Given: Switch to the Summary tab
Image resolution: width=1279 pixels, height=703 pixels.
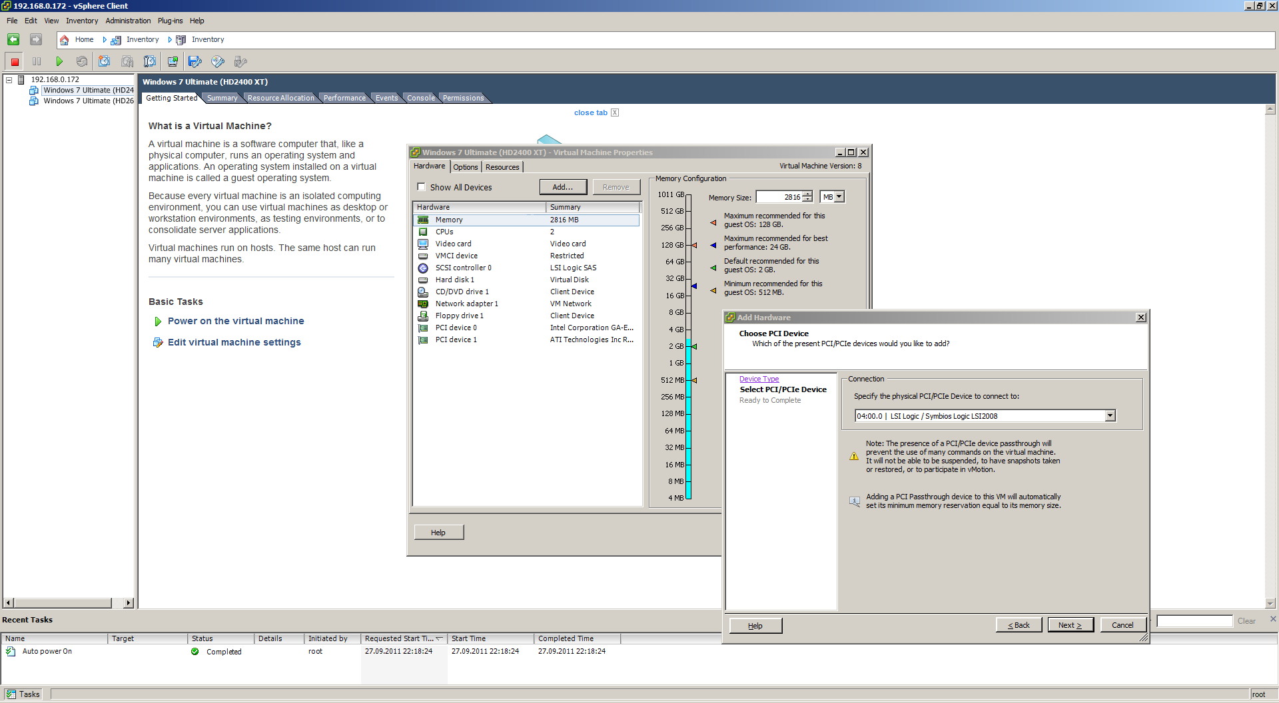Looking at the screenshot, I should (222, 98).
